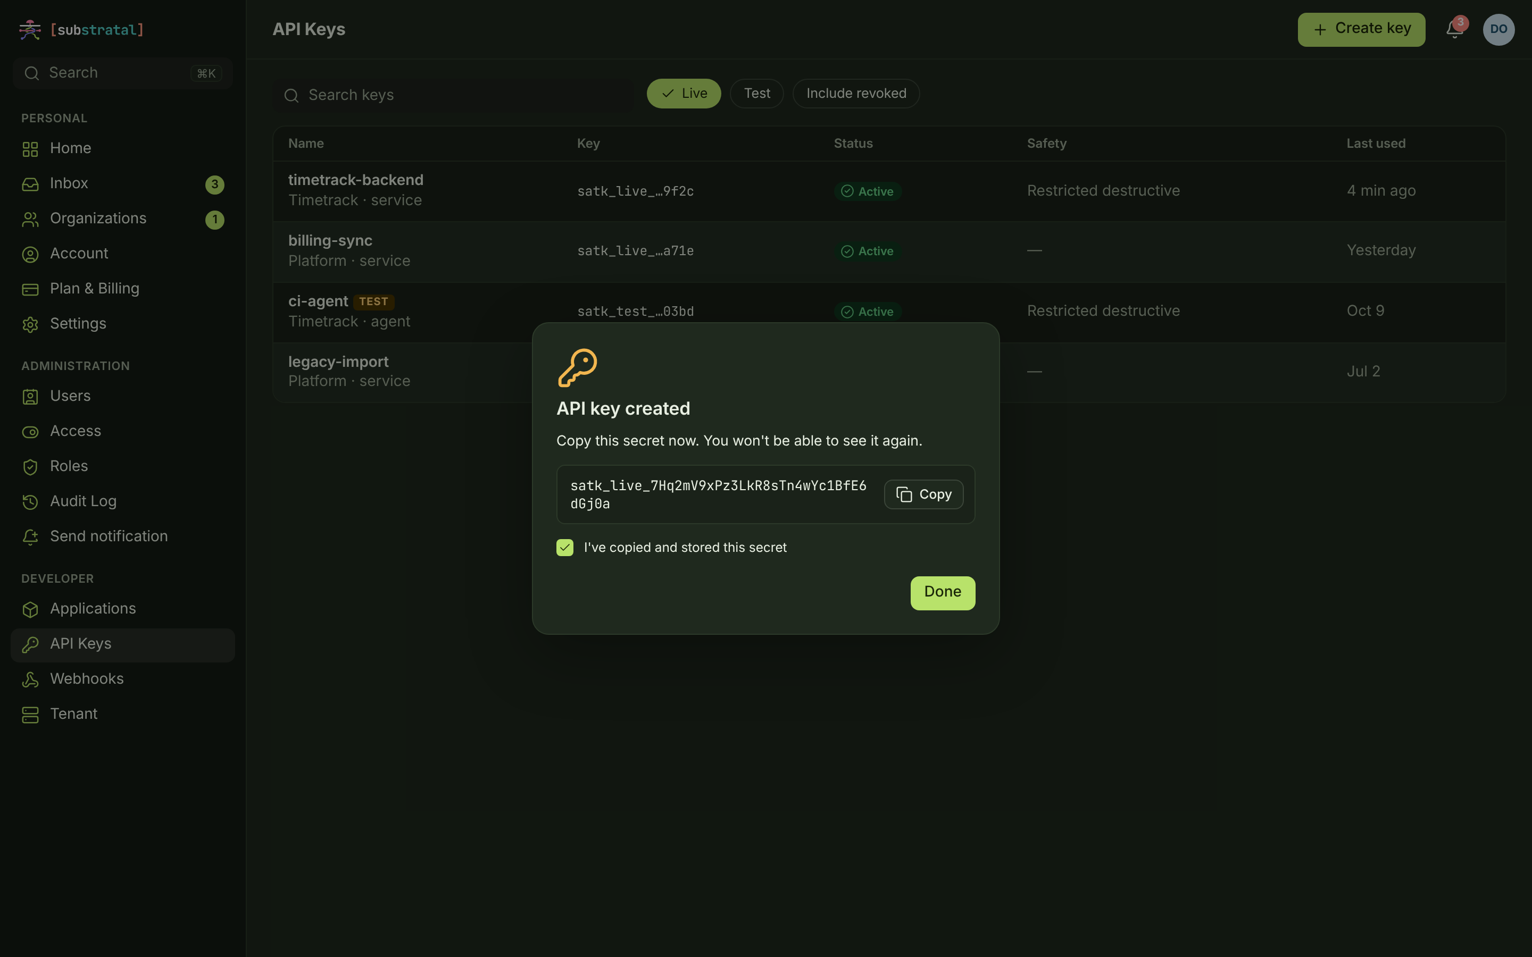This screenshot has width=1532, height=957.
Task: Toggle Include revoked filter
Action: coord(856,94)
